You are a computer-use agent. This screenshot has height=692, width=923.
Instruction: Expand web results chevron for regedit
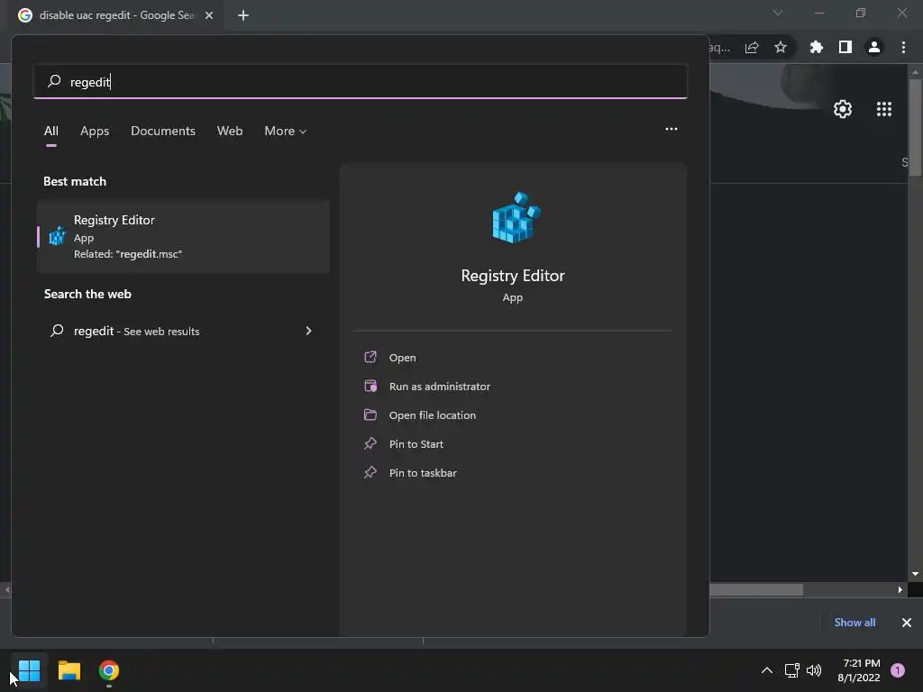pos(308,331)
